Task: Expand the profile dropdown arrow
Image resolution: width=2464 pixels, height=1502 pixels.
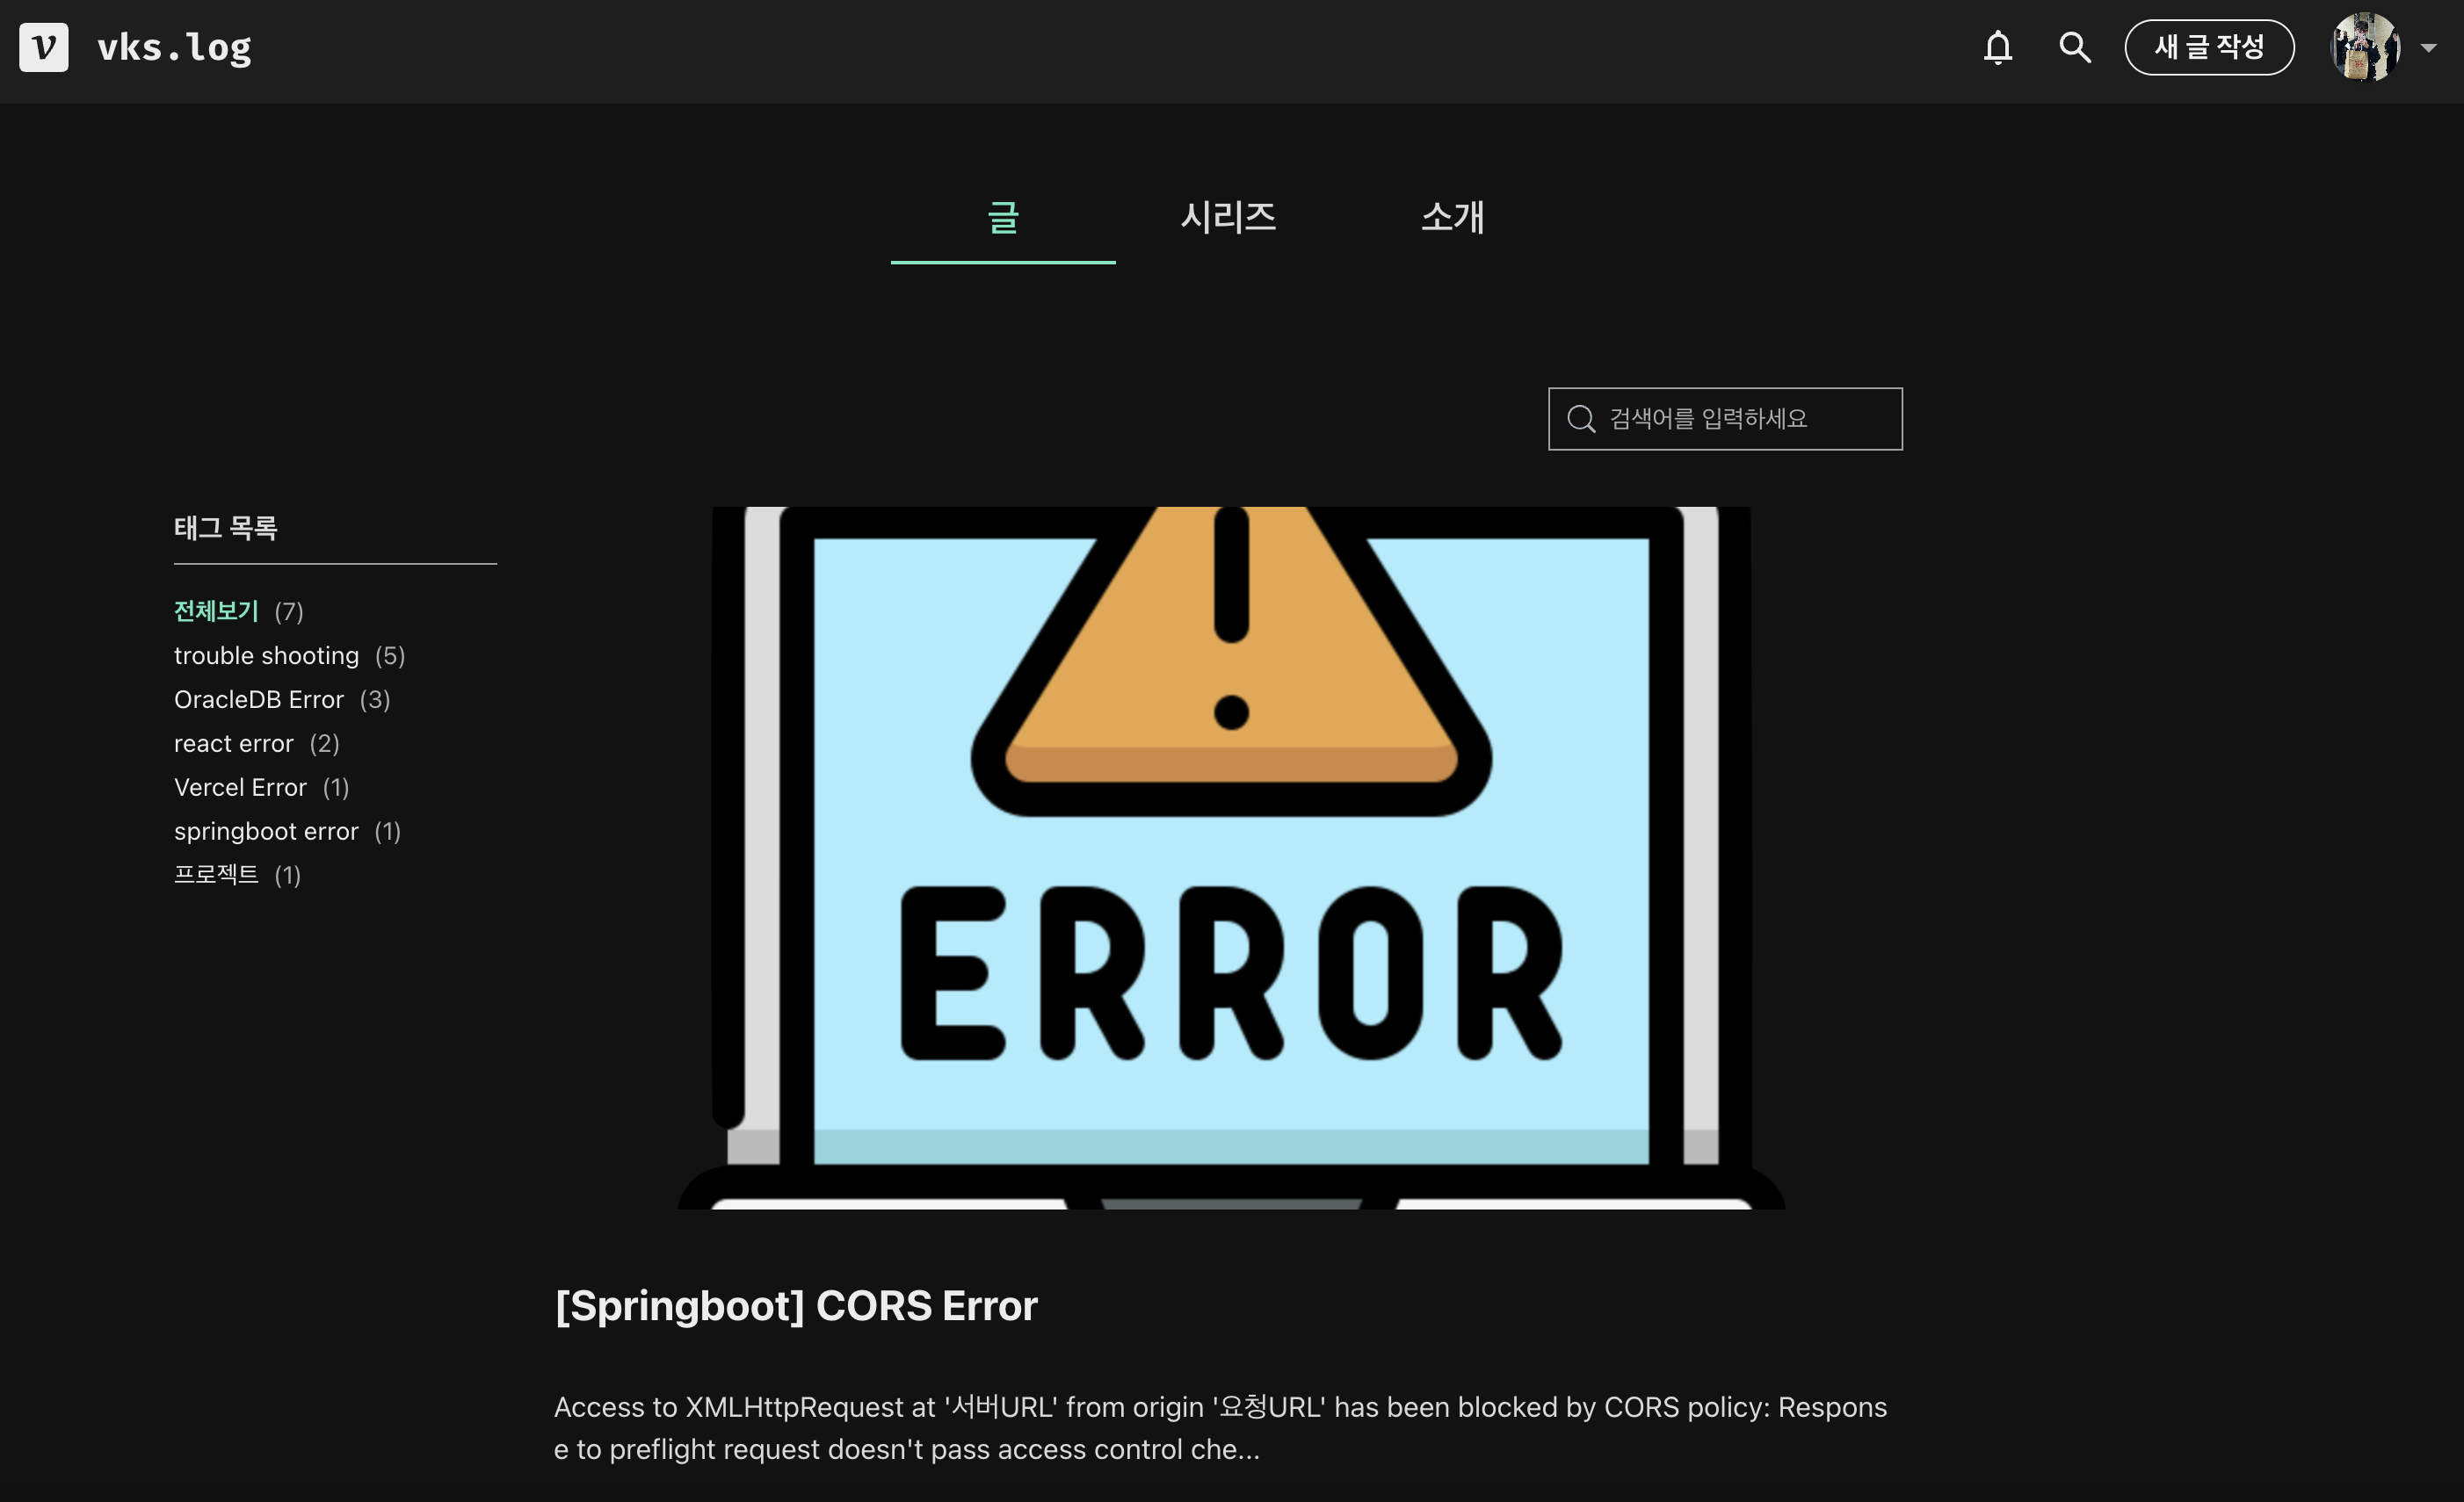Action: tap(2428, 48)
